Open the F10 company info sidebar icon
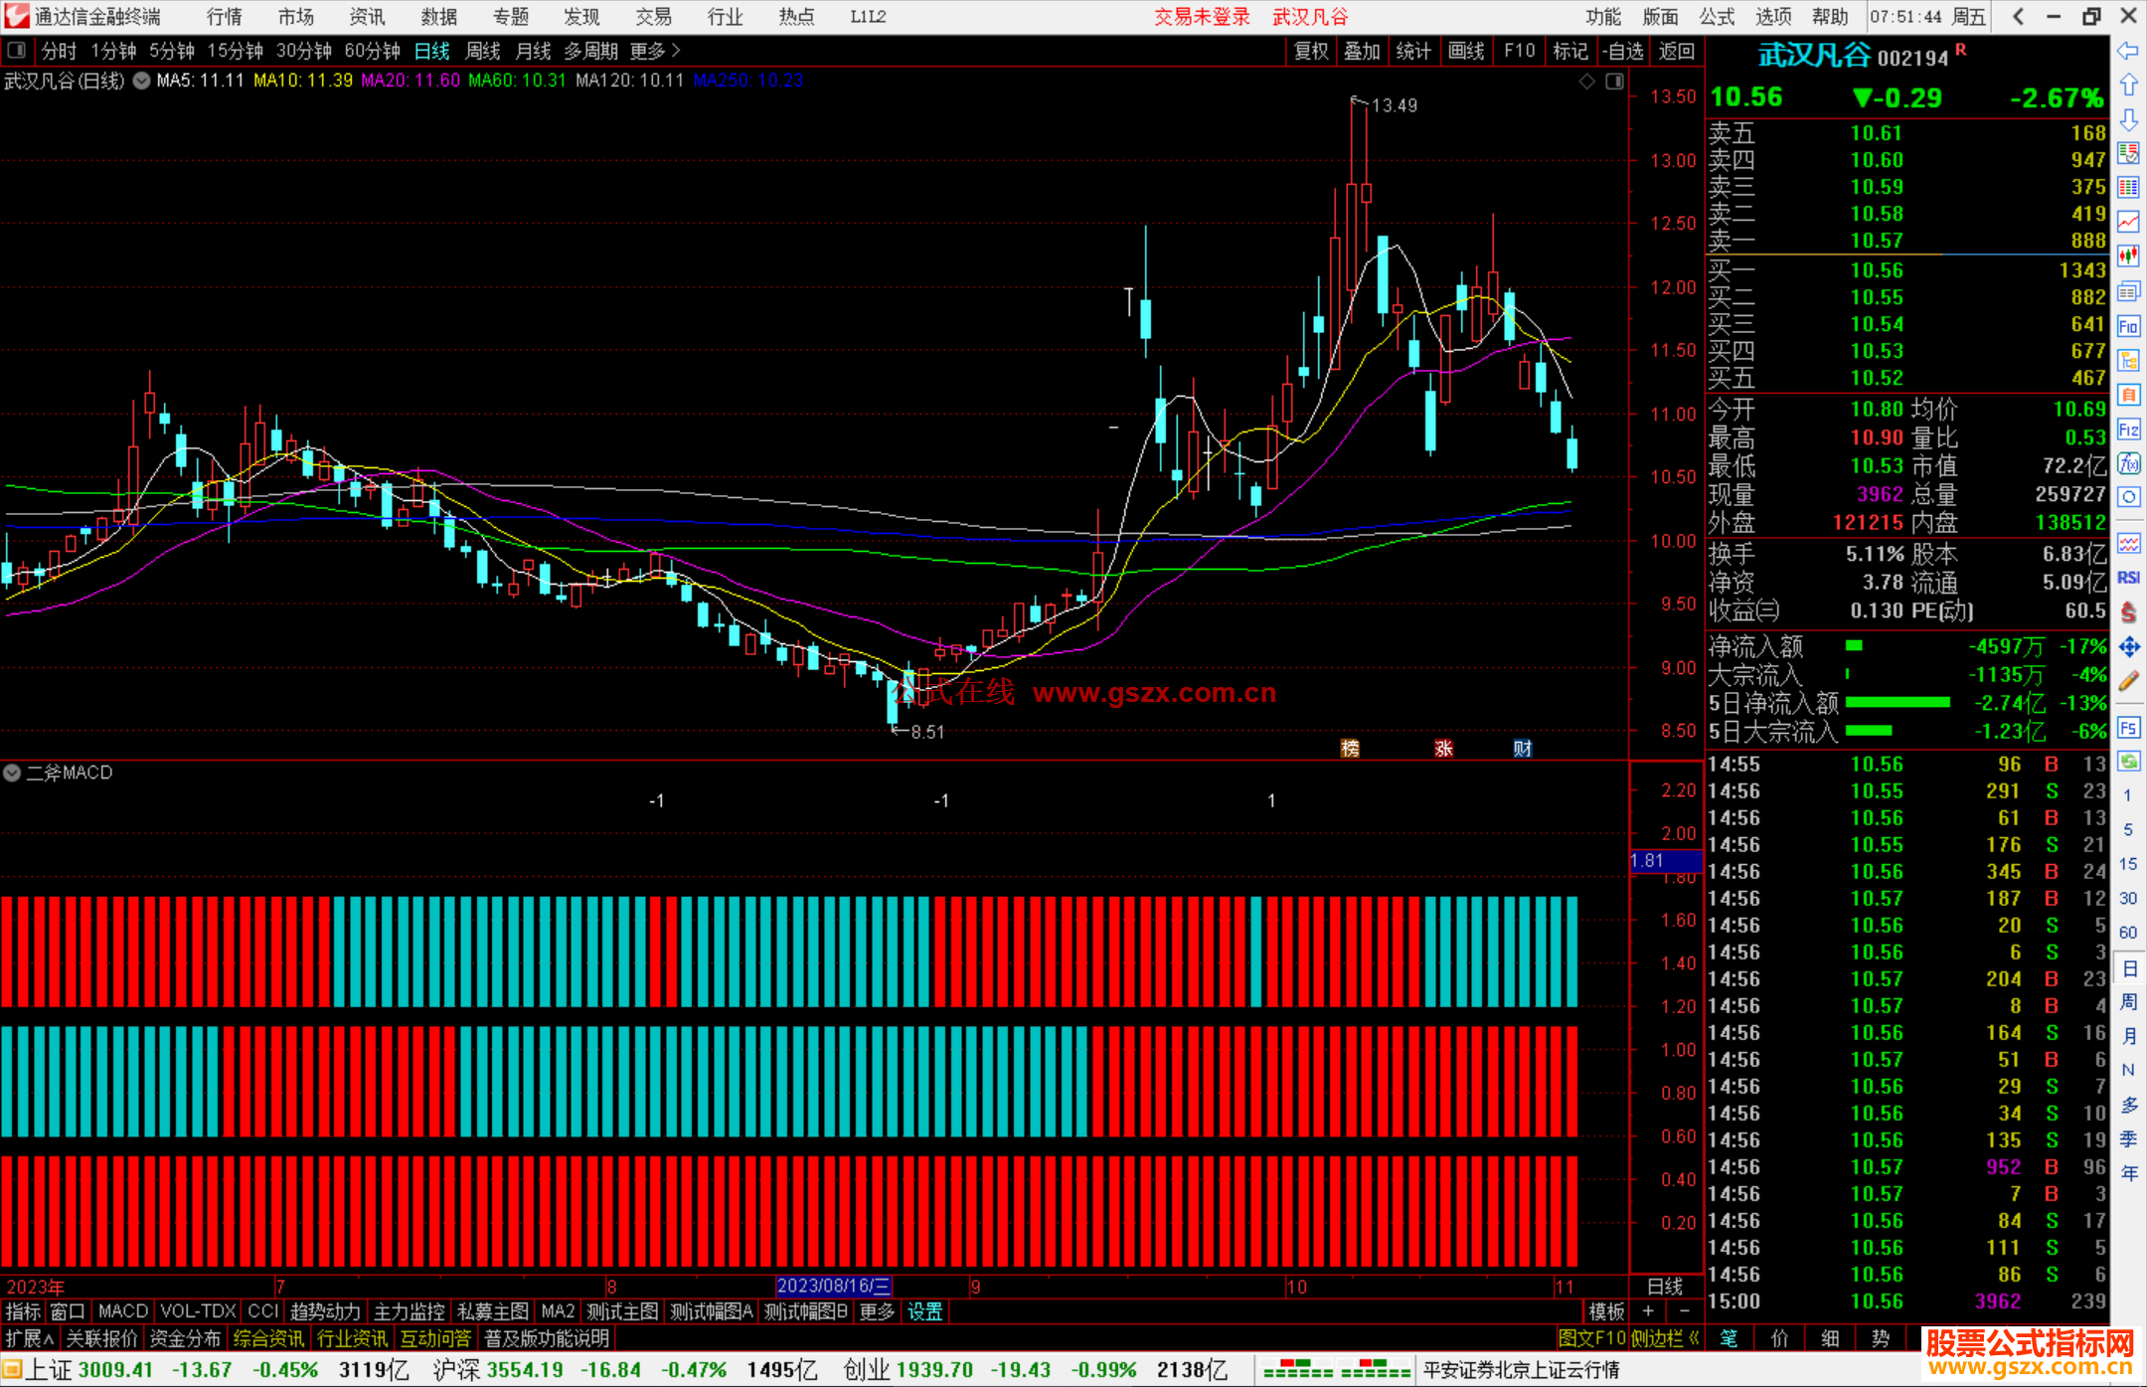This screenshot has height=1387, width=2147. (2128, 326)
